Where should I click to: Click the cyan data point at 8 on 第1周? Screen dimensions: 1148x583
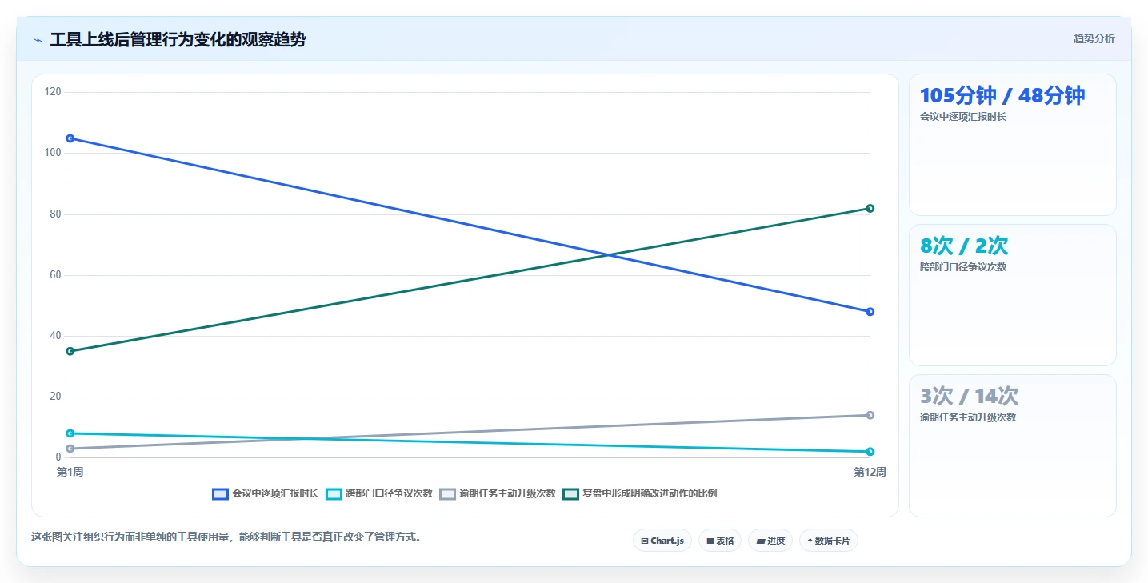(x=70, y=433)
